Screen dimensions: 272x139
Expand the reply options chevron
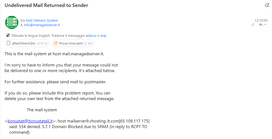click(265, 25)
